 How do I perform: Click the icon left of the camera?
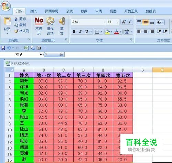point(33,48)
